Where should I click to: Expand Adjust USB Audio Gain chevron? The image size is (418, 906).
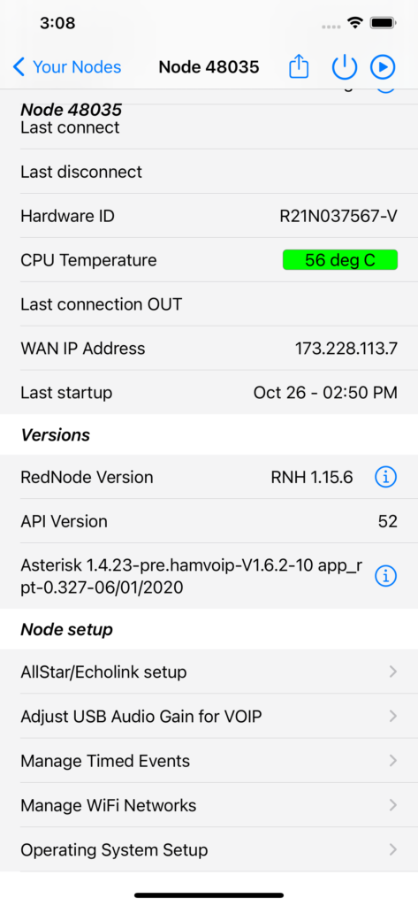click(392, 717)
